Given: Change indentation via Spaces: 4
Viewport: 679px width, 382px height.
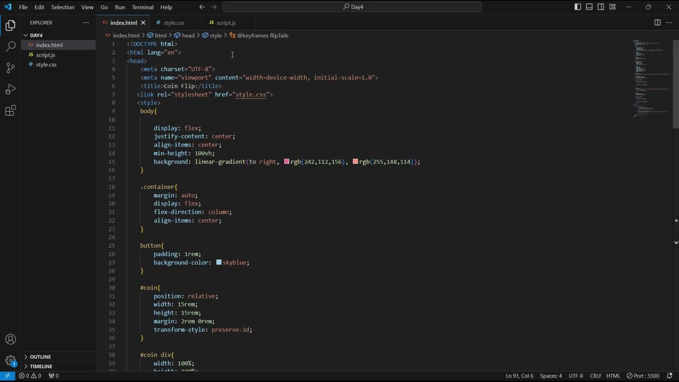Looking at the screenshot, I should (551, 376).
